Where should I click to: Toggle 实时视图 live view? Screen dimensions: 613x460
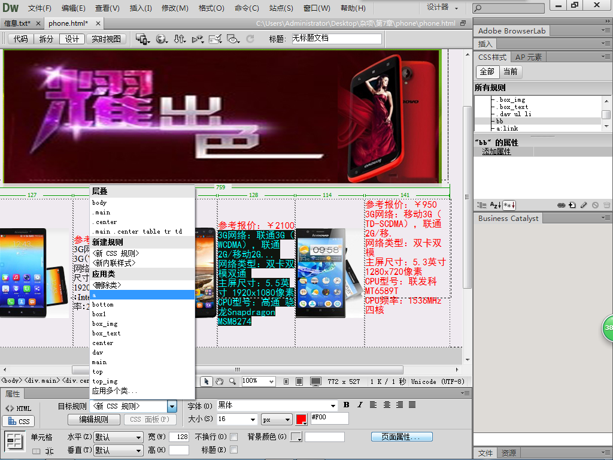tap(107, 39)
